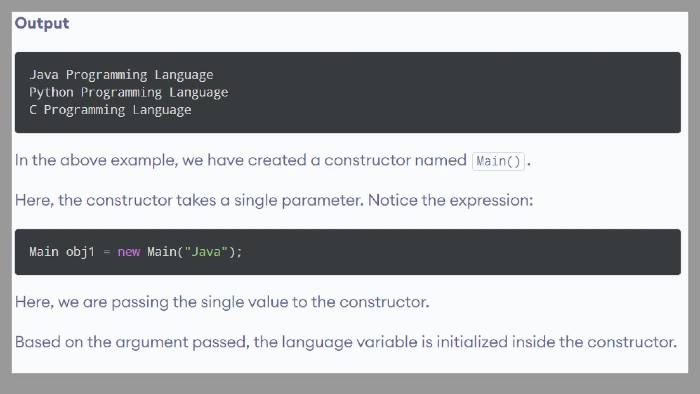Viewport: 700px width, 394px height.
Task: Click 'Here, we are passing' sentence
Action: click(92, 302)
